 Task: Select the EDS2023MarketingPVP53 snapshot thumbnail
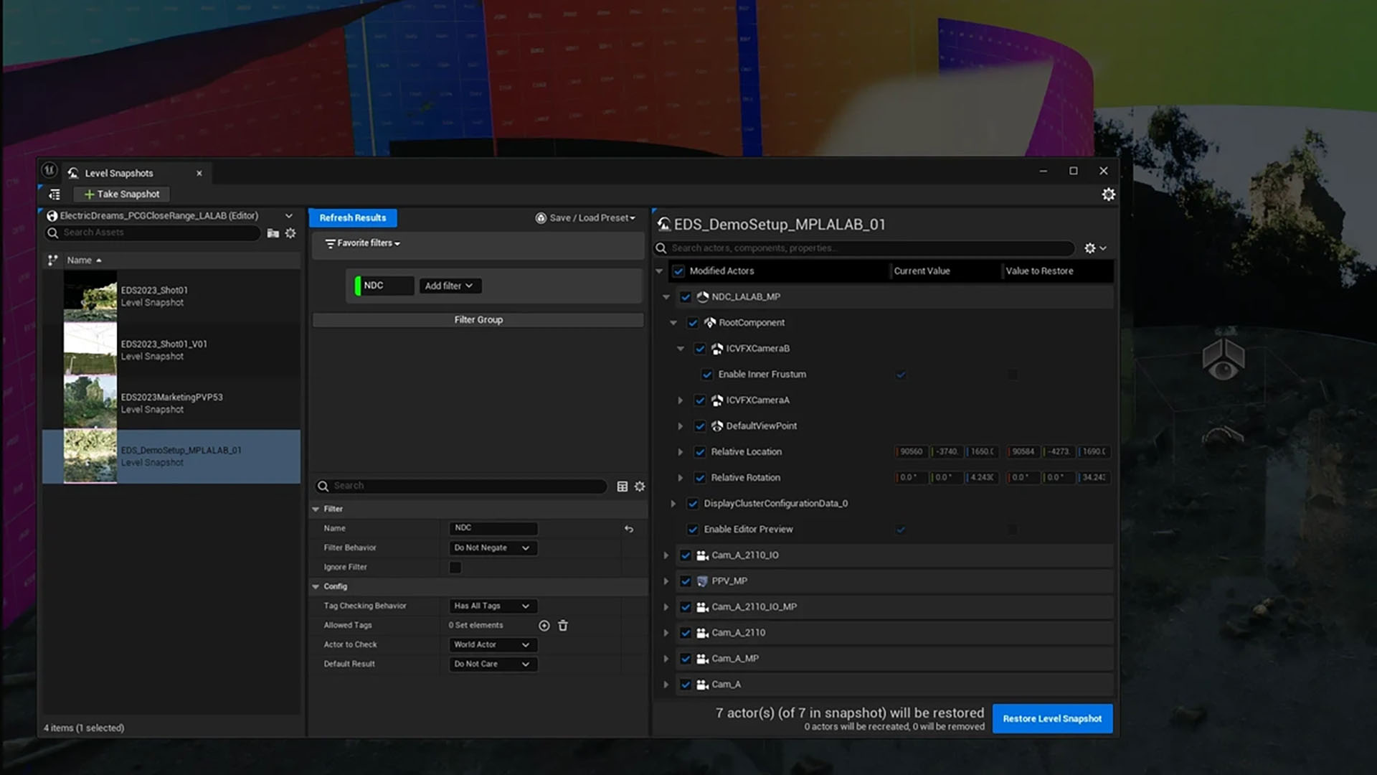[90, 403]
